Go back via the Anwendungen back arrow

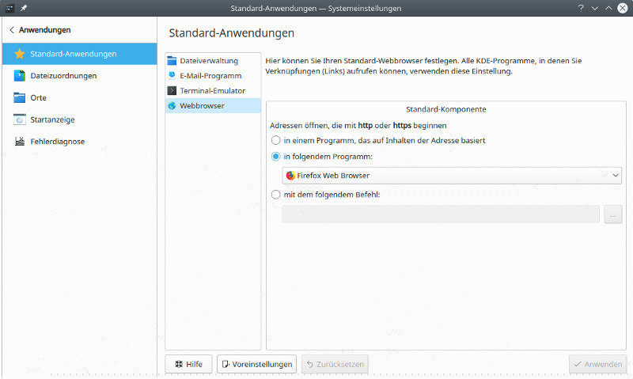pos(12,30)
